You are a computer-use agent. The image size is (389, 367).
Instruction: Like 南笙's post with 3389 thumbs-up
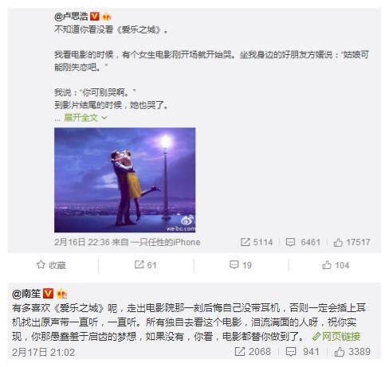point(340,352)
